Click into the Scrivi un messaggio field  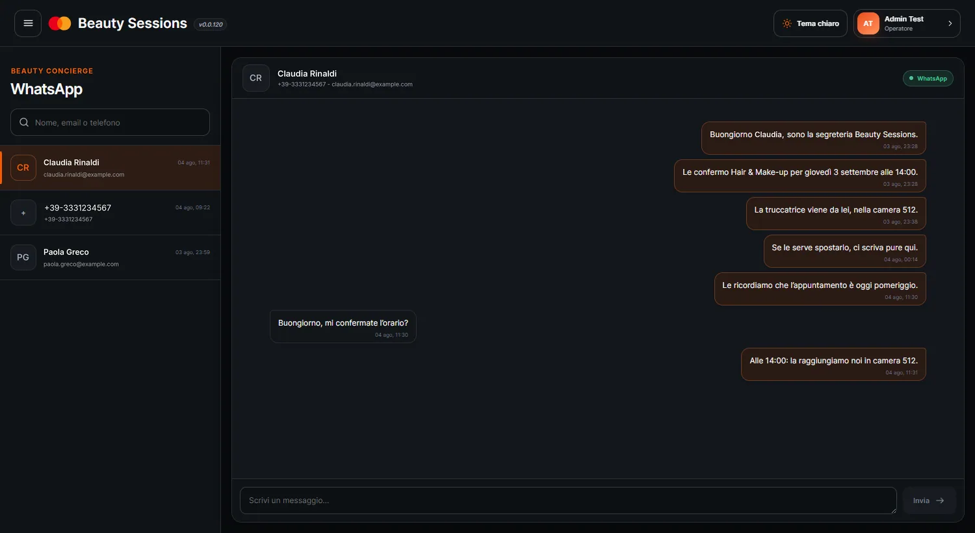click(568, 500)
